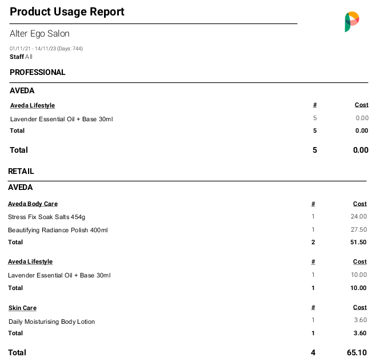
Task: Open the Aveda Body Care category link
Action: click(x=33, y=204)
